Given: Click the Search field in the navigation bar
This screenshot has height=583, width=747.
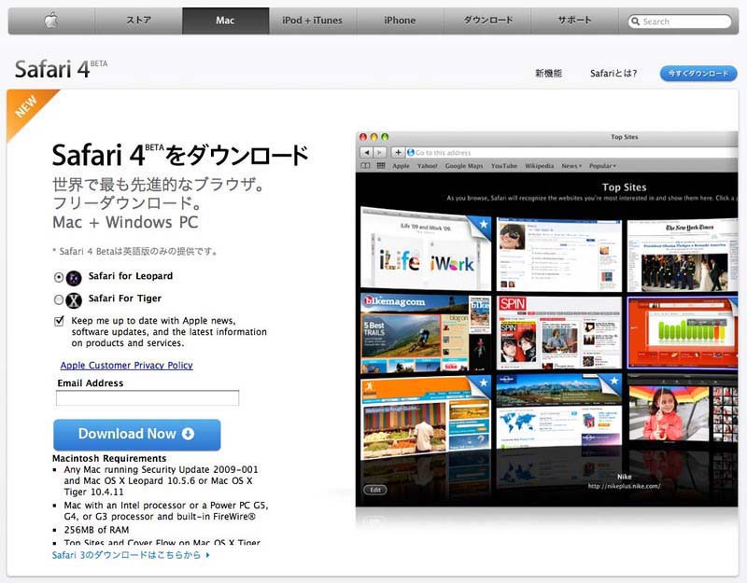Looking at the screenshot, I should (x=680, y=21).
